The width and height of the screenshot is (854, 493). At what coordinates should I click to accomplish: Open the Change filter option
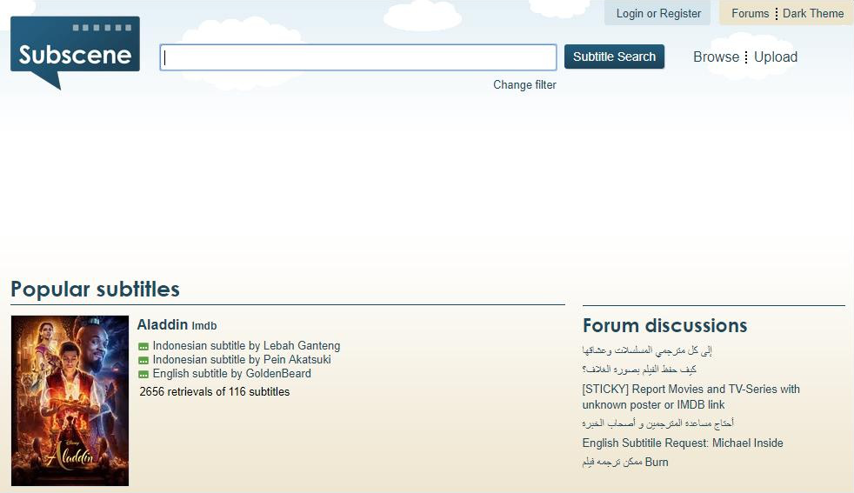524,85
